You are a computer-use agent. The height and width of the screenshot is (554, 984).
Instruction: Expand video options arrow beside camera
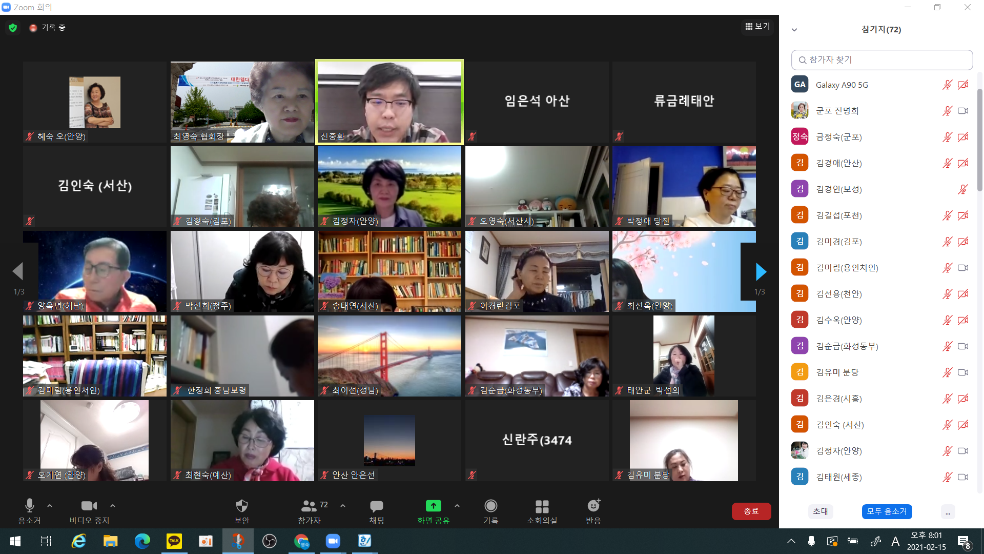pos(113,506)
